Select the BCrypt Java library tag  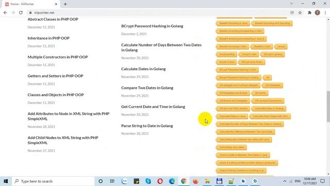point(252,62)
